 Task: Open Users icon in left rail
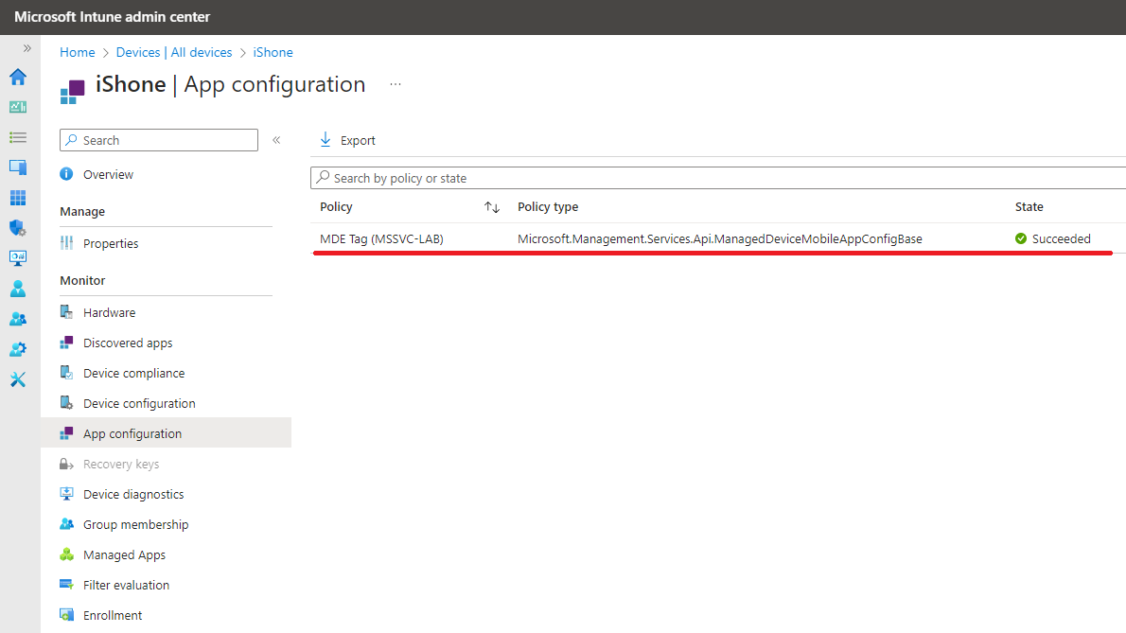pyautogui.click(x=18, y=289)
